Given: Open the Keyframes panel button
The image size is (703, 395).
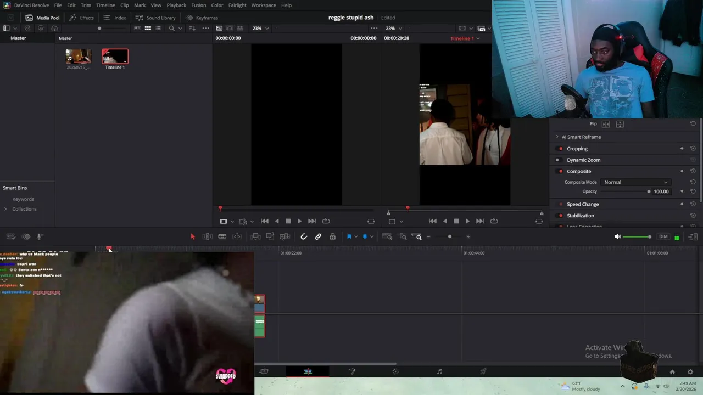Looking at the screenshot, I should [x=202, y=18].
